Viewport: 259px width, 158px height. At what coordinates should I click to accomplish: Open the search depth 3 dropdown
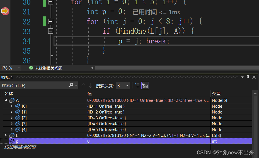point(123,85)
